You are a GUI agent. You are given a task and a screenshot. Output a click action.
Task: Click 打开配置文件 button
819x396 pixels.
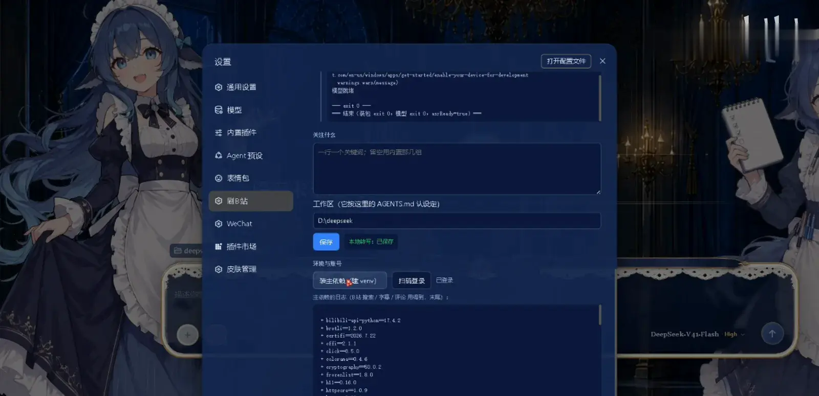566,61
